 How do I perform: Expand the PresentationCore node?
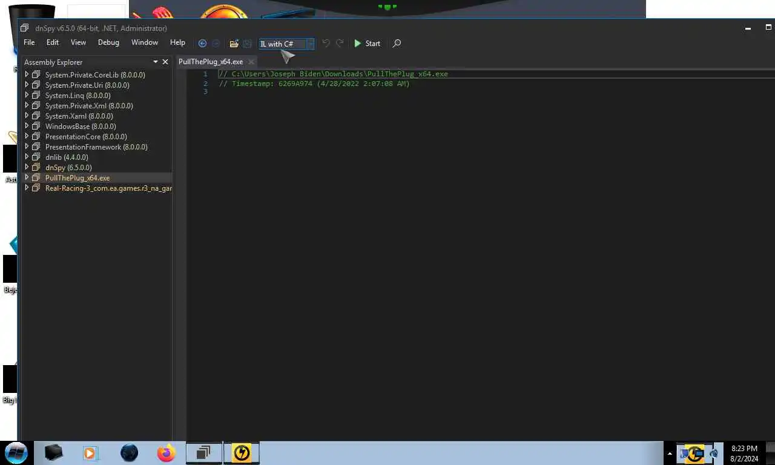click(27, 136)
